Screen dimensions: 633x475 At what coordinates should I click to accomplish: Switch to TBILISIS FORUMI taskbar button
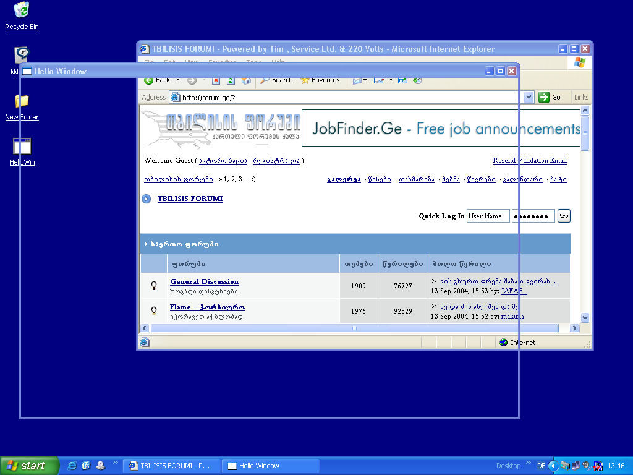pos(172,466)
